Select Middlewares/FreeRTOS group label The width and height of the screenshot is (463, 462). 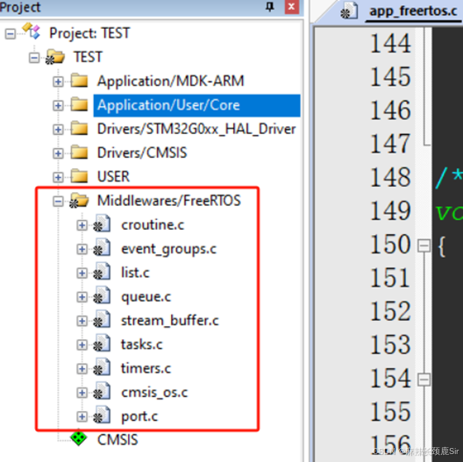coord(169,201)
